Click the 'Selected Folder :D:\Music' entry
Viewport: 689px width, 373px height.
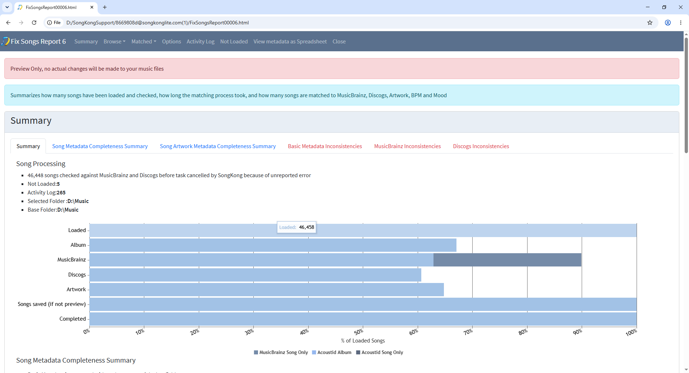58,201
